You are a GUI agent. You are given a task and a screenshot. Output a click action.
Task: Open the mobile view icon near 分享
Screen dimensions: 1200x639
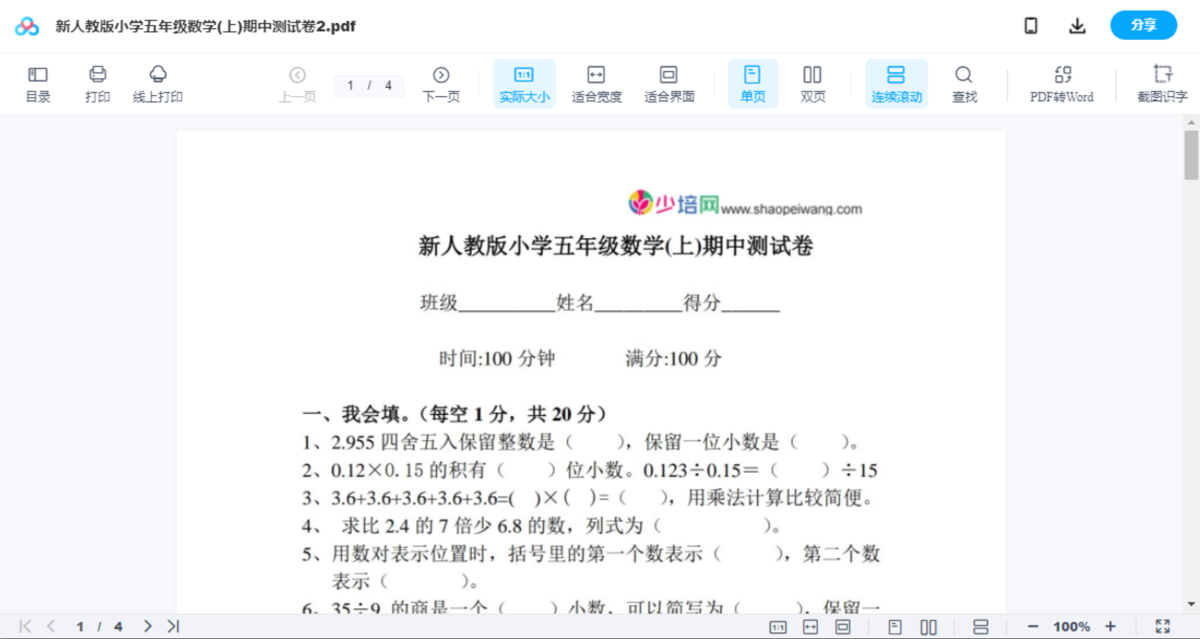click(x=1030, y=25)
